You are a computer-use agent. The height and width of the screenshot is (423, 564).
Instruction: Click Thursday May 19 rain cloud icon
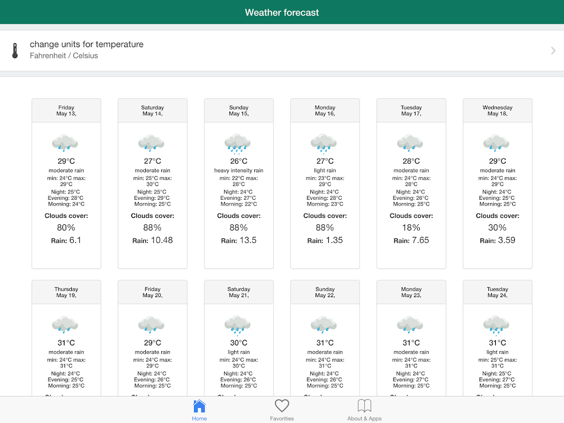[65, 325]
